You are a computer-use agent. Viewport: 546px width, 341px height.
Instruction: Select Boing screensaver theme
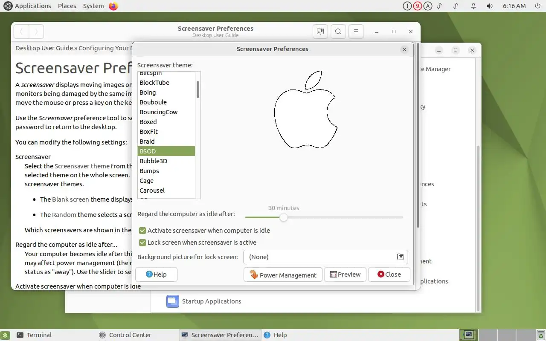[x=166, y=92]
